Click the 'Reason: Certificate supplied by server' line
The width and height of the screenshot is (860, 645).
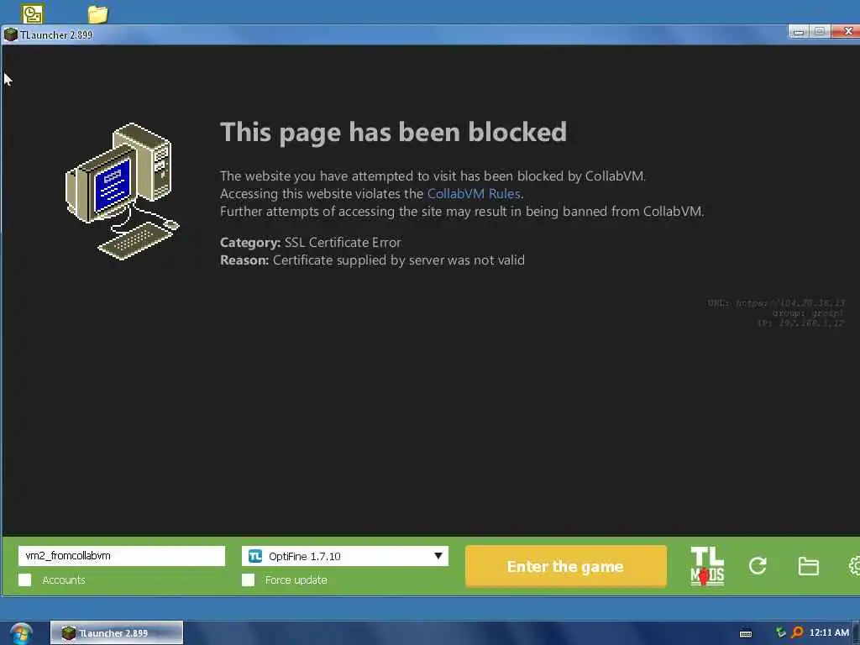click(372, 260)
